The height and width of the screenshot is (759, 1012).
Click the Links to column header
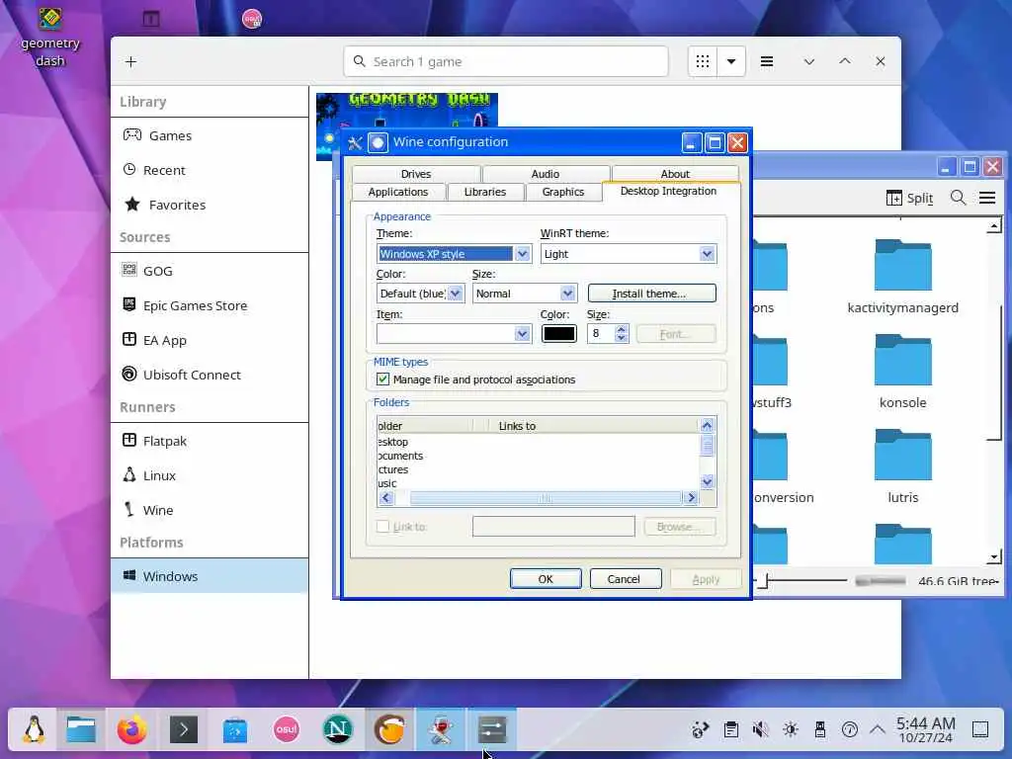pos(517,426)
